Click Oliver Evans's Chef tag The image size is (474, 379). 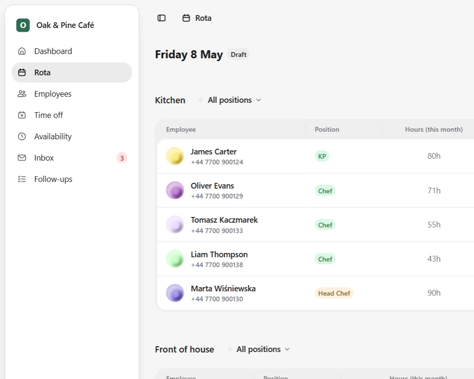point(325,191)
